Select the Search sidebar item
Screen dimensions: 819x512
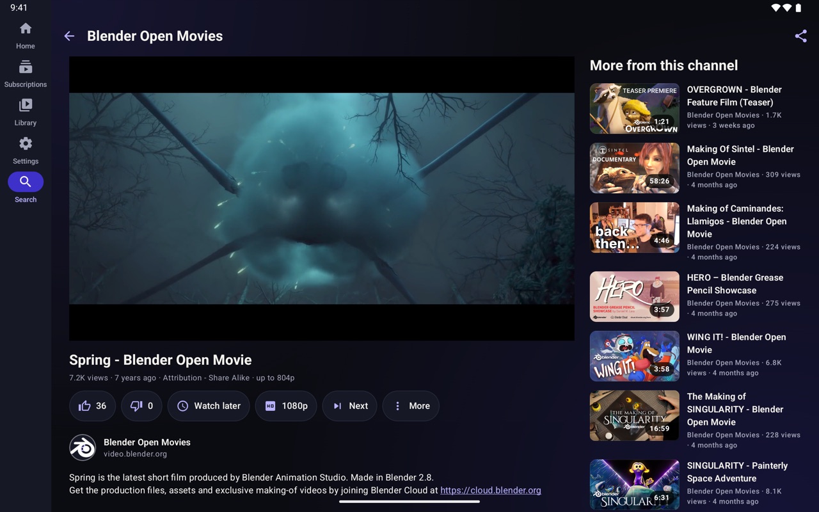point(26,188)
